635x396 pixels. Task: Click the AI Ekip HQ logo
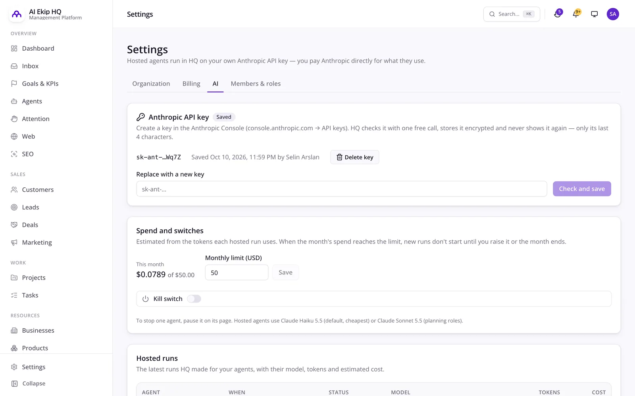coord(17,14)
